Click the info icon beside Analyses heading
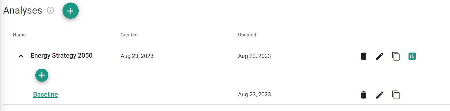 coord(50,10)
